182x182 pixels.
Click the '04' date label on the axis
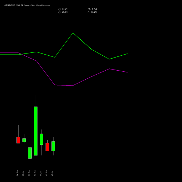(x=17, y=173)
